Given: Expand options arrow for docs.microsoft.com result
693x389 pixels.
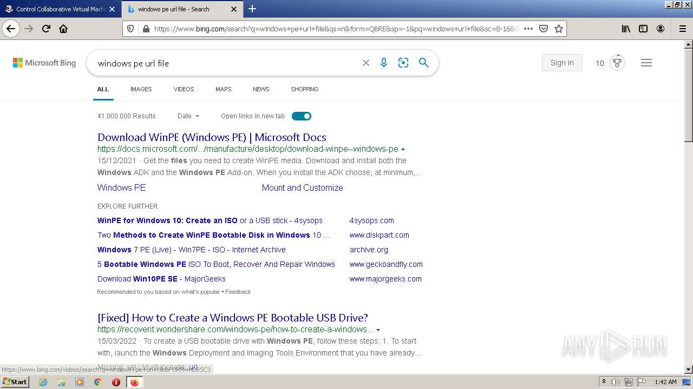Looking at the screenshot, I should tap(403, 150).
